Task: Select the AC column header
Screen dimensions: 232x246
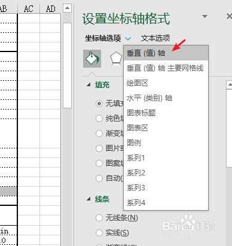Action: [x=29, y=9]
